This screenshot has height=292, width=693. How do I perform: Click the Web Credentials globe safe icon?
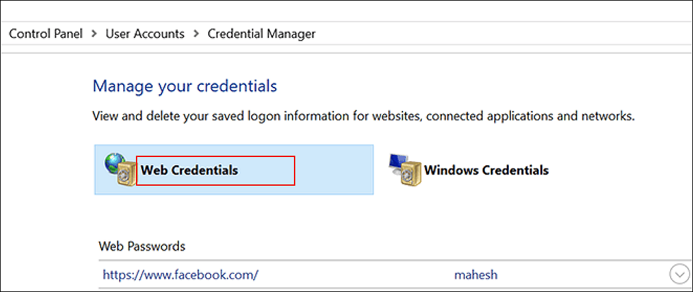(x=117, y=170)
